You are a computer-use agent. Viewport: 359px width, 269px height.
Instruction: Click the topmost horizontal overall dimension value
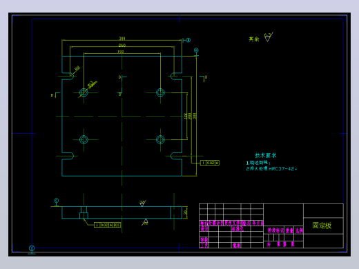click(x=122, y=38)
